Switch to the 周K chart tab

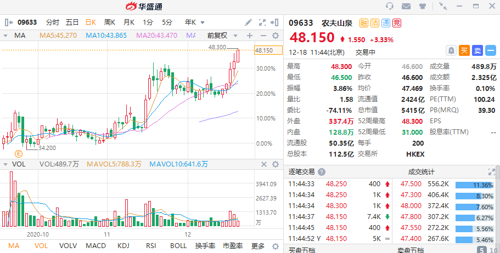click(x=109, y=22)
